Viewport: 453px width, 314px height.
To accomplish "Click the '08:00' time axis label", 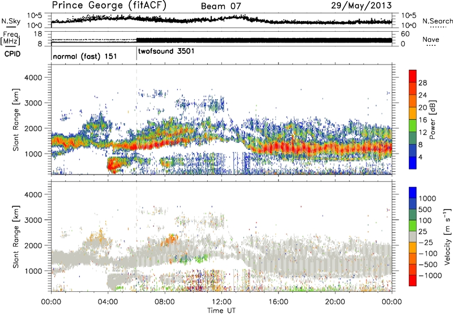I will pos(165,302).
